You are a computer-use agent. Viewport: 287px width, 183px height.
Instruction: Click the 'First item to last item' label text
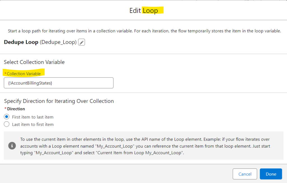(33, 117)
